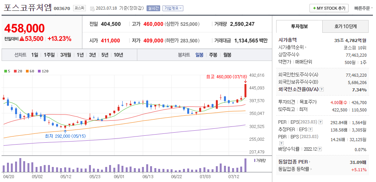The height and width of the screenshot is (182, 376).
Task: Click the 07/18 large red candlestick
Action: 245,90
